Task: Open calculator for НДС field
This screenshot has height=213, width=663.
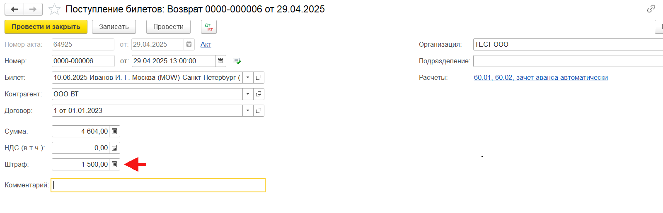Action: tap(114, 148)
